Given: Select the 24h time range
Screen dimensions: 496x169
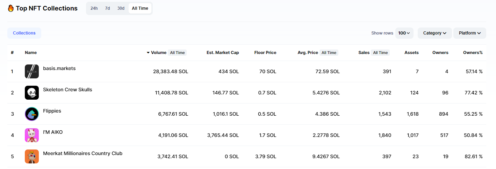Looking at the screenshot, I should click(x=94, y=8).
